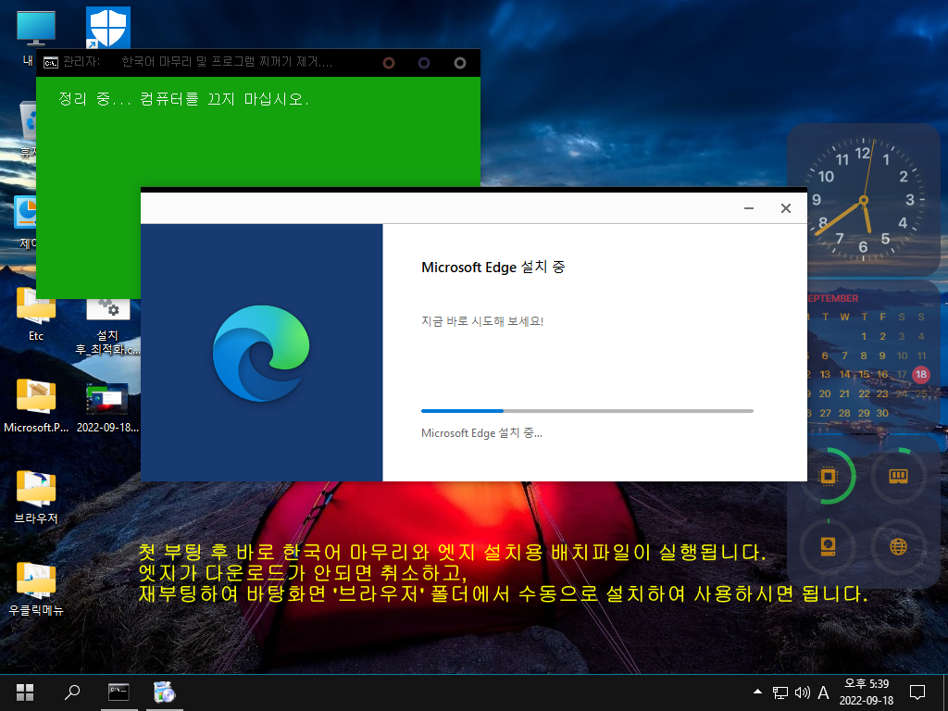This screenshot has width=948, height=711.
Task: Click the SEPTEMBER month label in calendar
Action: 833,299
